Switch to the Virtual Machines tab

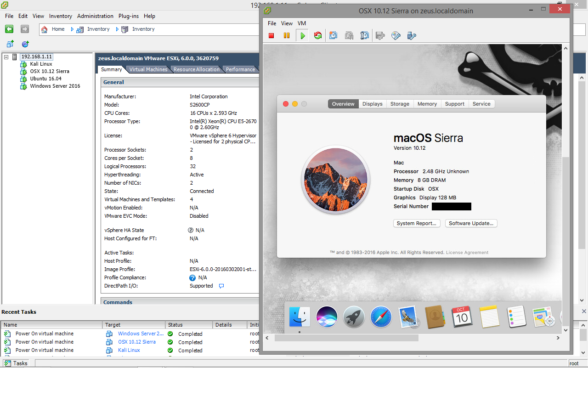148,69
